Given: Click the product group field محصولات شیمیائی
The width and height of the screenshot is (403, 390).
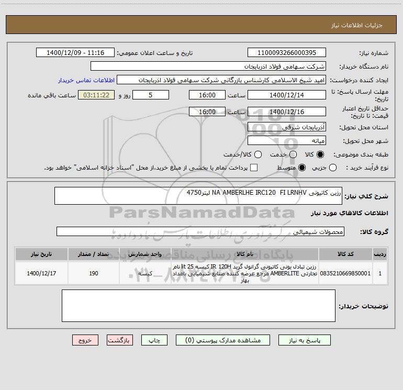Looking at the screenshot, I should (x=200, y=231).
